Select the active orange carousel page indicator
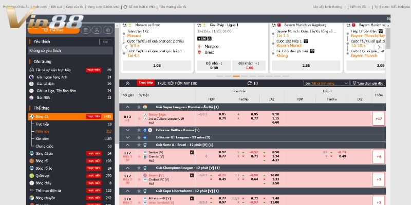Screen dimensions: 411x205 (x=236, y=76)
